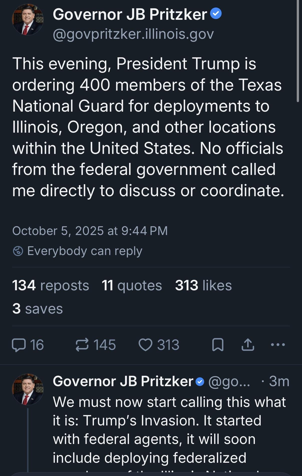302x476 pixels.
Task: Bookmark the post with save icon
Action: pos(218,345)
